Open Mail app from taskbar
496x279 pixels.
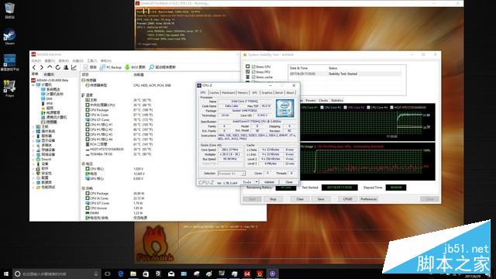pos(171,274)
